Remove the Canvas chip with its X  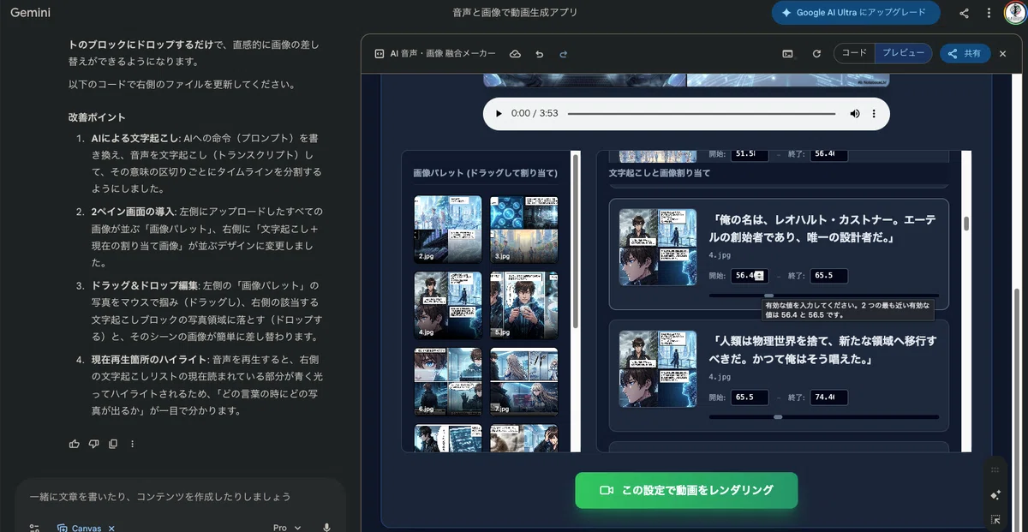[111, 528]
